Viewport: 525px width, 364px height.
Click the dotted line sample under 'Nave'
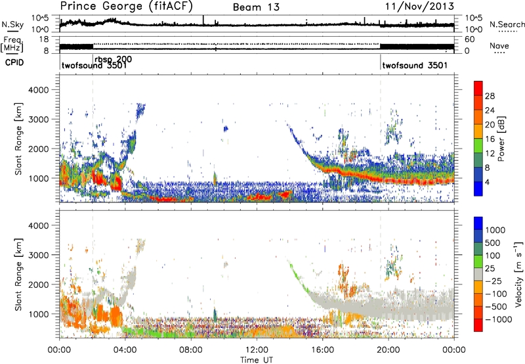tap(499, 53)
